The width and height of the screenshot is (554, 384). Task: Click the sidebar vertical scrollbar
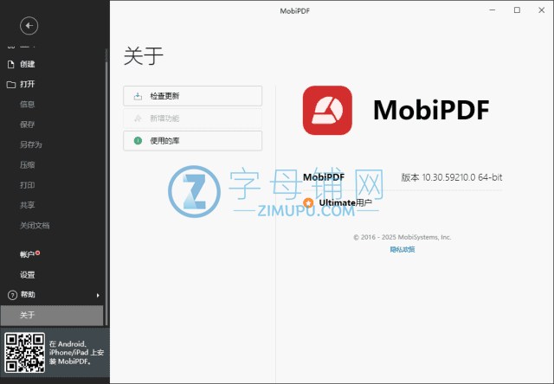(x=106, y=192)
